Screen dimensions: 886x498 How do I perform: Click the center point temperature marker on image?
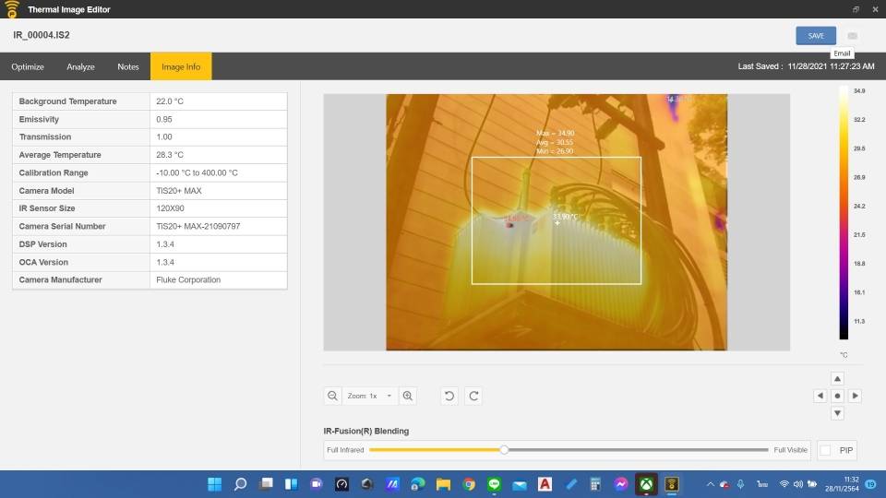coord(557,223)
